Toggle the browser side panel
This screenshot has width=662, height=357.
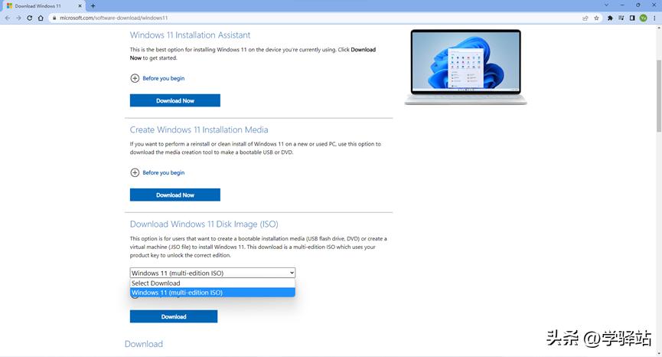point(632,18)
